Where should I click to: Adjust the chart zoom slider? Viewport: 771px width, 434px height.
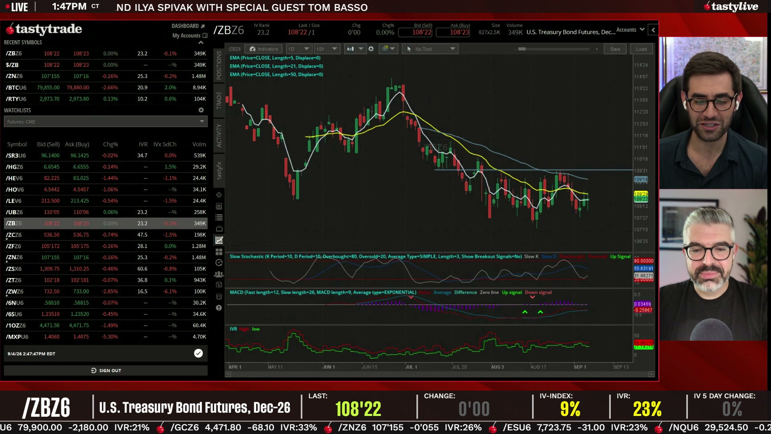(522, 49)
